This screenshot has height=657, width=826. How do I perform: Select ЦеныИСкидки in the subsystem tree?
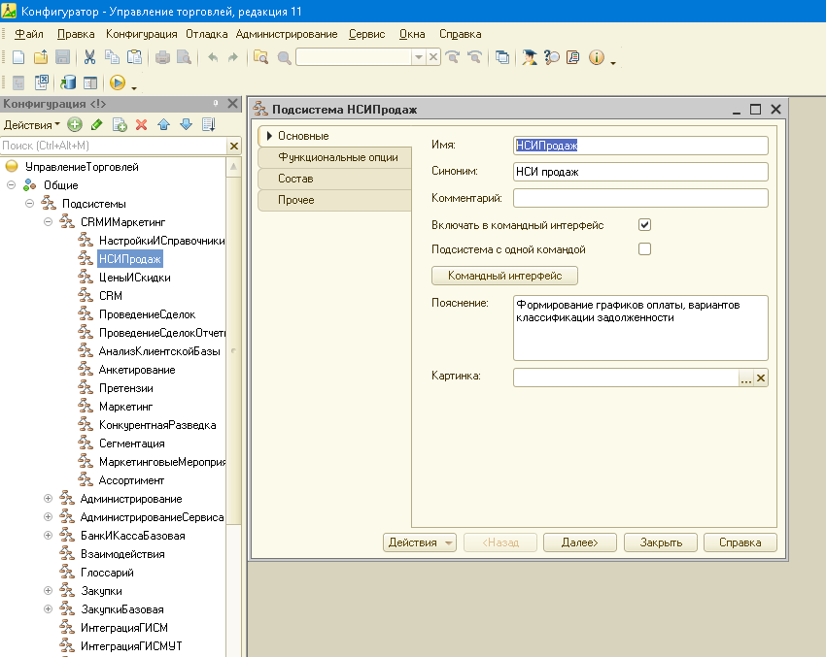click(x=134, y=278)
